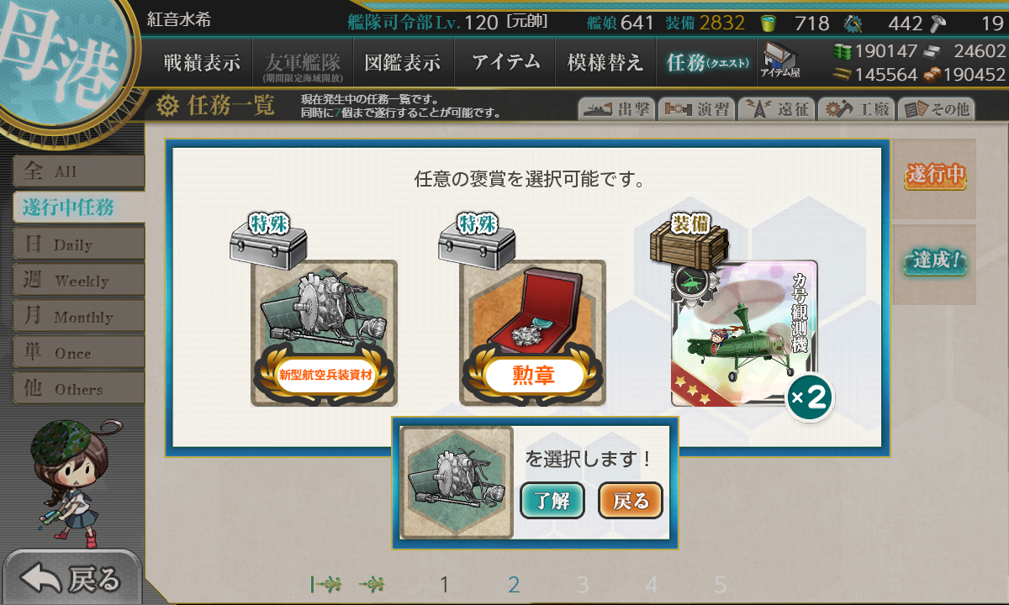This screenshot has width=1009, height=605.
Task: Filter quests by 出撃 sortie tab
Action: [615, 109]
